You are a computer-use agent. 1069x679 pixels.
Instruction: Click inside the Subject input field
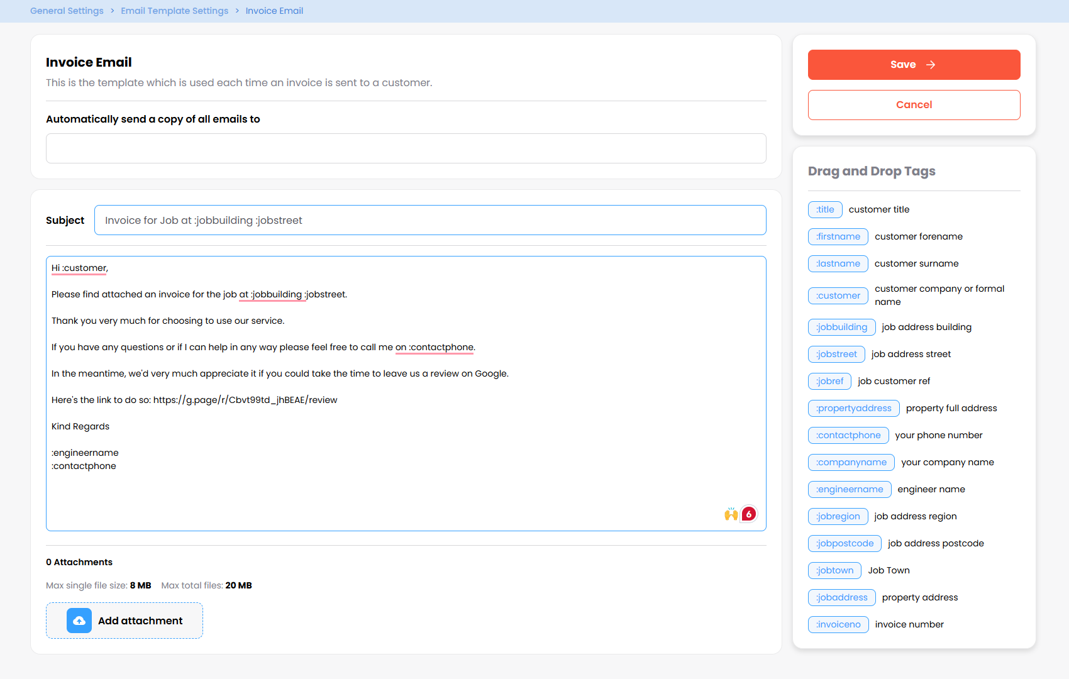(x=430, y=220)
